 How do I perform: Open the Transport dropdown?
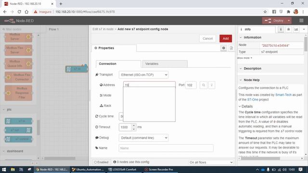coord(143,75)
